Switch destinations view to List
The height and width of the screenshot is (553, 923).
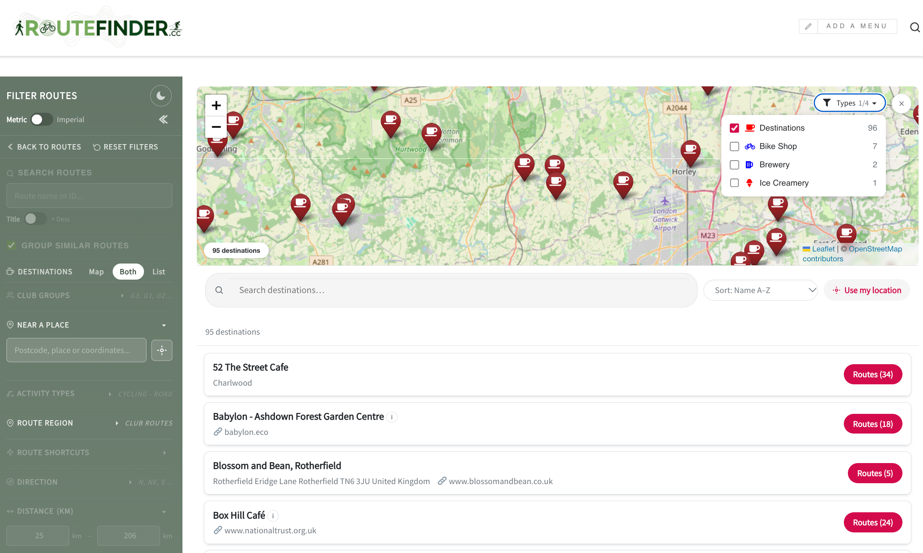(159, 272)
